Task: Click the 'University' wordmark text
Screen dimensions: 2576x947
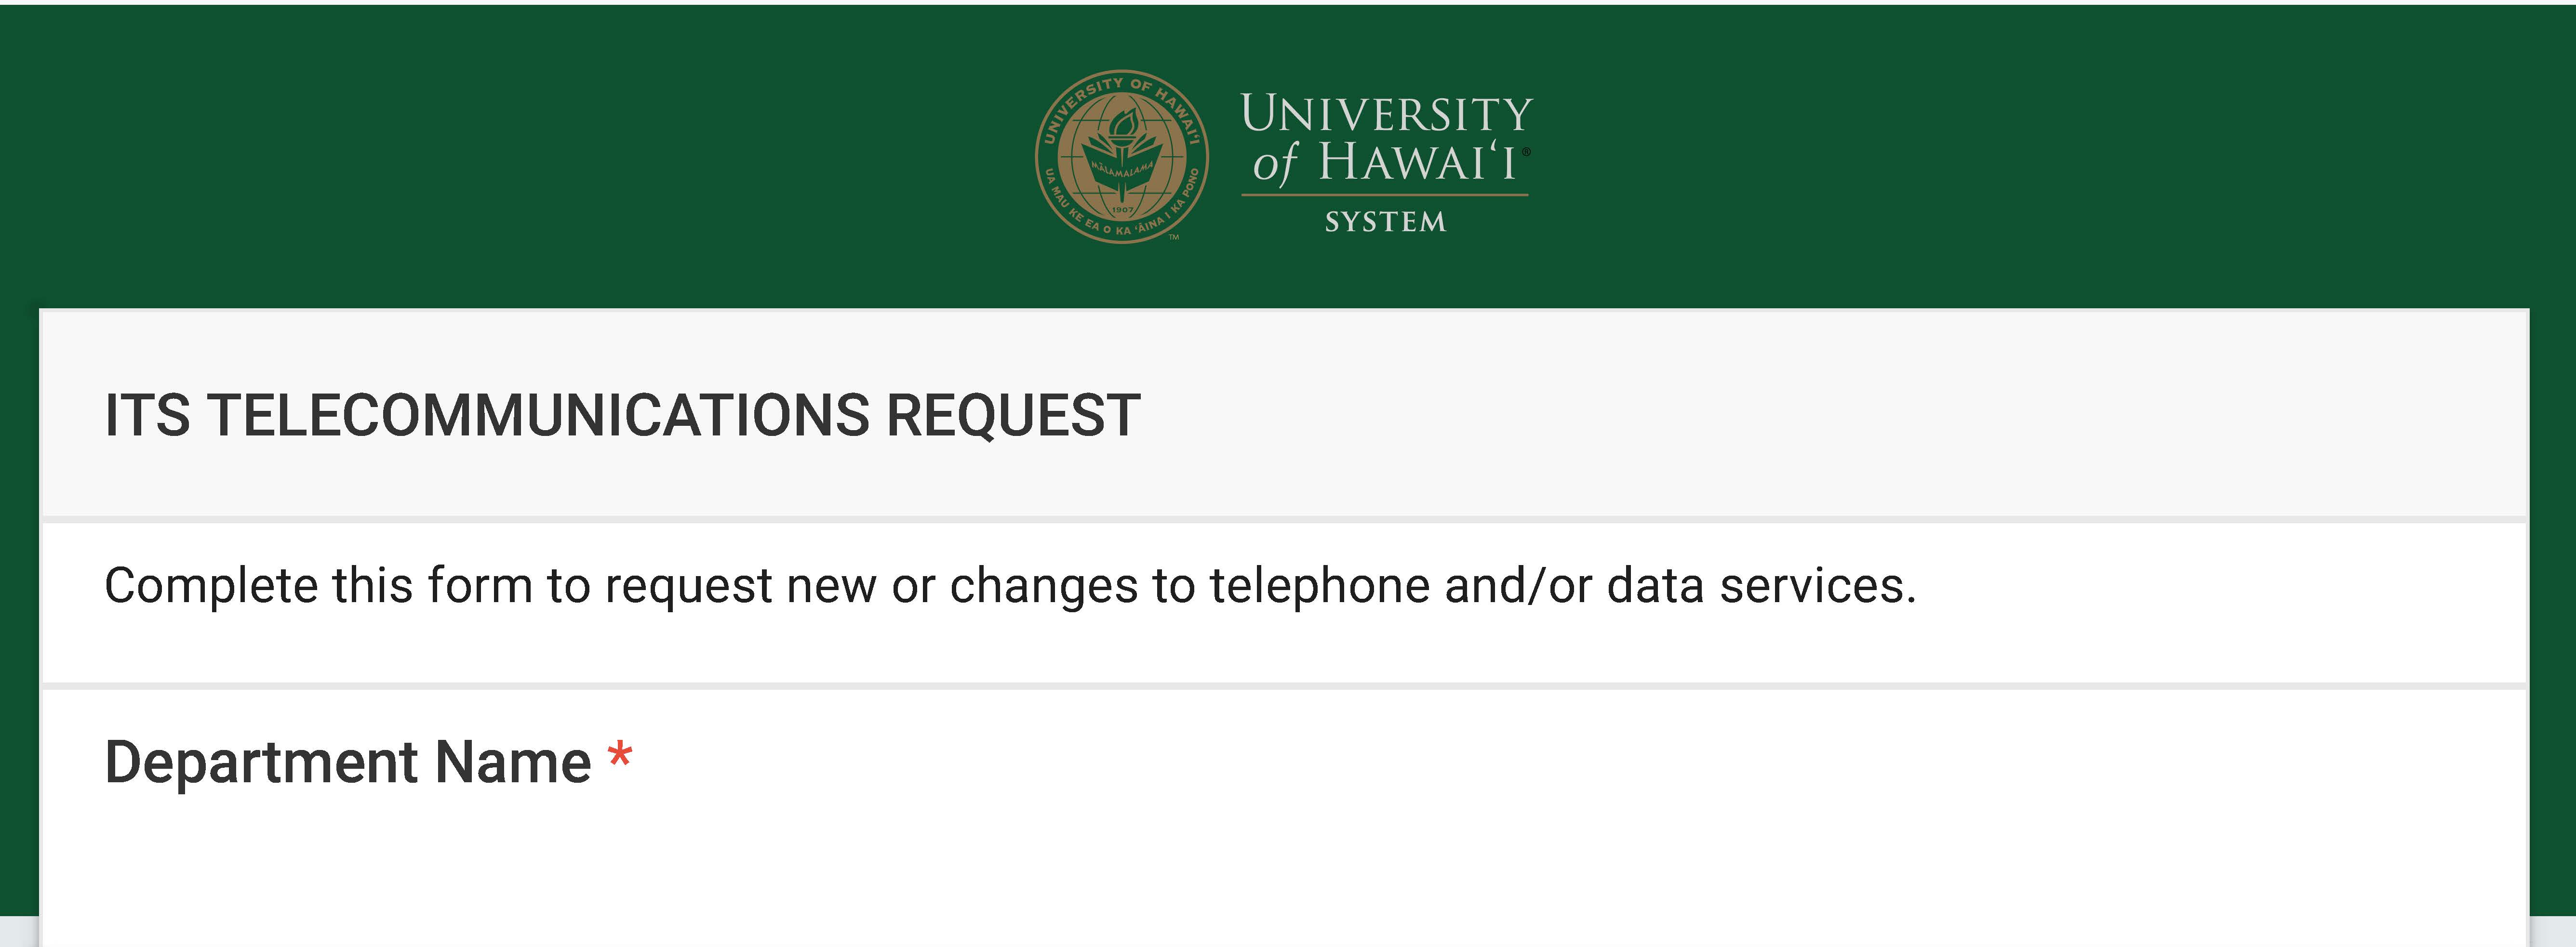Action: 1386,113
